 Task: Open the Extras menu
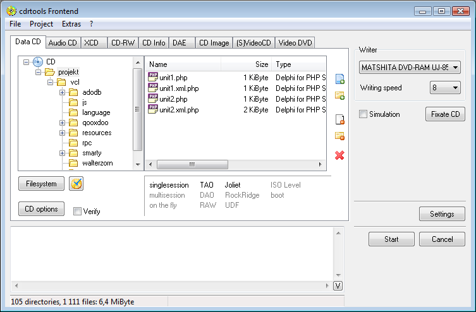point(71,24)
